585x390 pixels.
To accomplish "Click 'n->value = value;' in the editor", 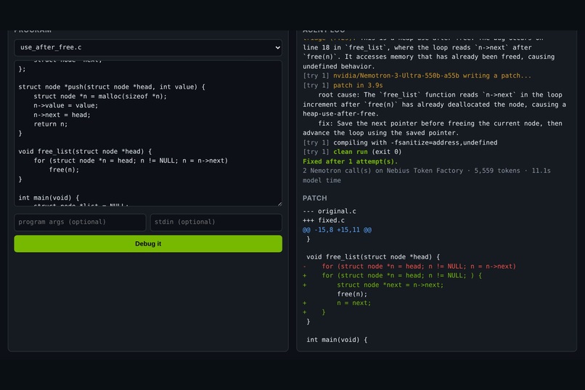I will click(65, 105).
